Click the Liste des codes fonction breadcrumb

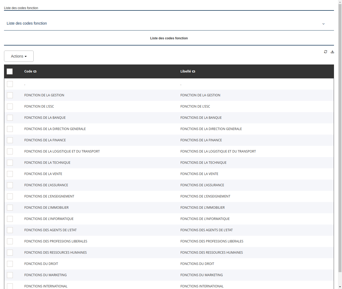click(x=21, y=8)
